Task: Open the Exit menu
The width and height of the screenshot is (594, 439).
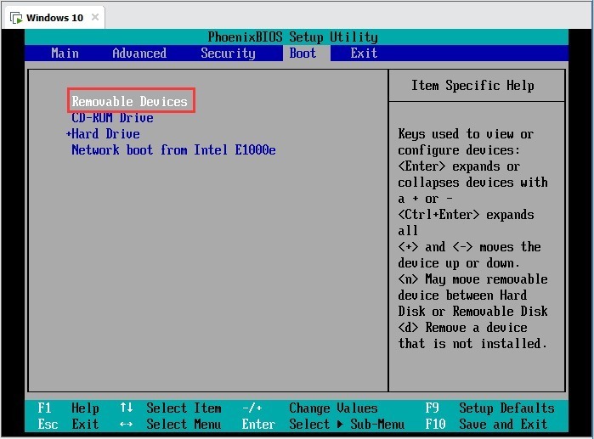Action: [x=364, y=53]
